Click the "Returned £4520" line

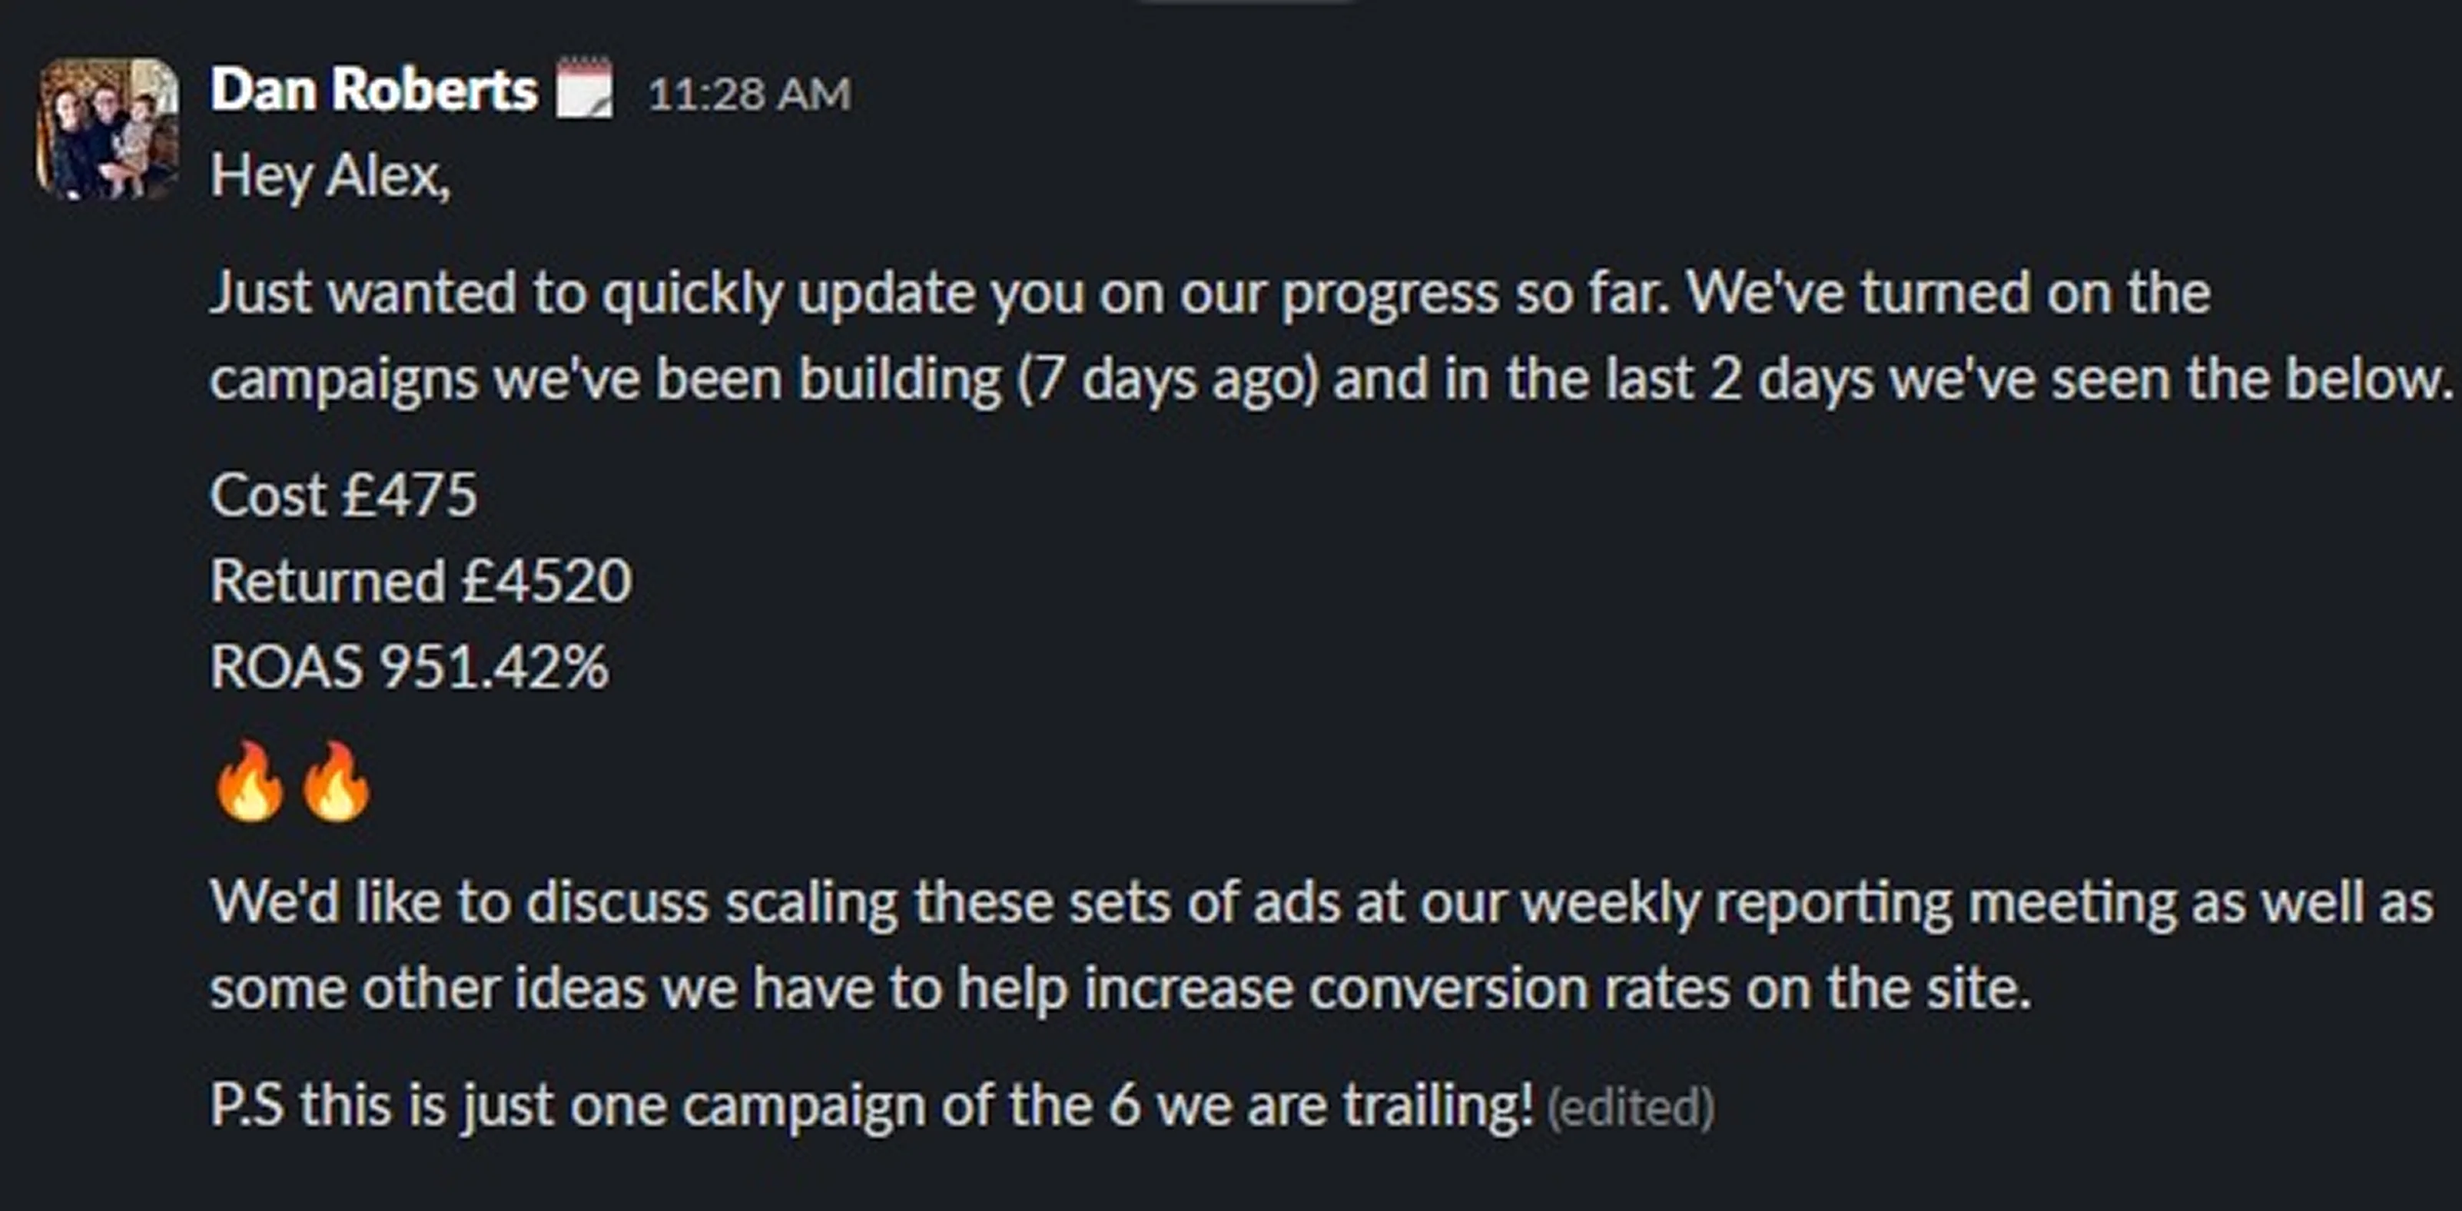(420, 580)
